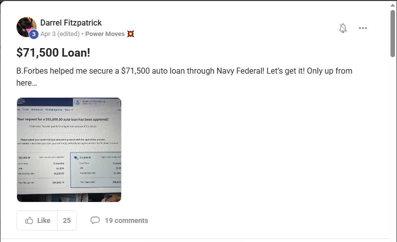Click the scrollbar down arrow

coord(393,237)
